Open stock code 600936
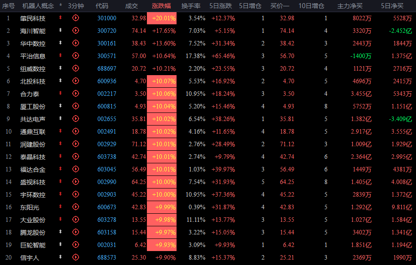This screenshot has height=265, width=416. coord(107,81)
